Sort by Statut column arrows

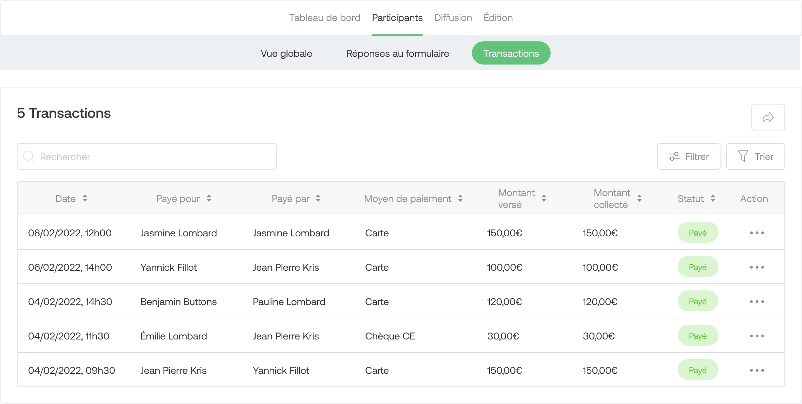pos(713,198)
